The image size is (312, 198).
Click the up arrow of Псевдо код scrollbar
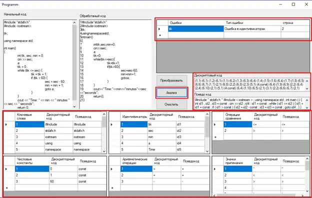307,100
